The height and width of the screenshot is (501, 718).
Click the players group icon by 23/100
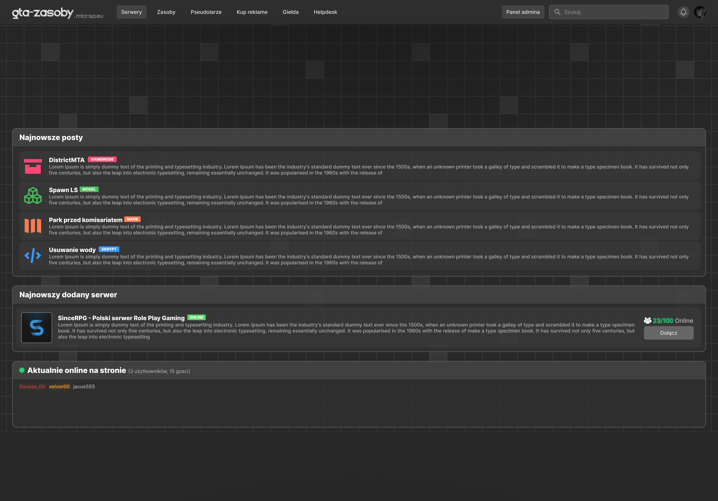[647, 321]
